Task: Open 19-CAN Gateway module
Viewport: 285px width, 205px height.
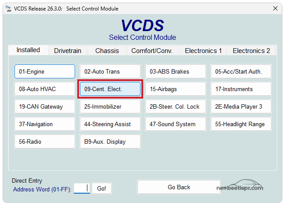Action: point(45,106)
